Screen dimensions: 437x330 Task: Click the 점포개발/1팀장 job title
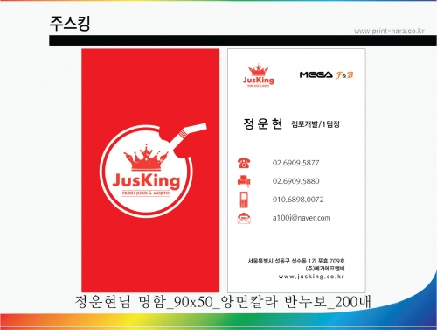[316, 124]
